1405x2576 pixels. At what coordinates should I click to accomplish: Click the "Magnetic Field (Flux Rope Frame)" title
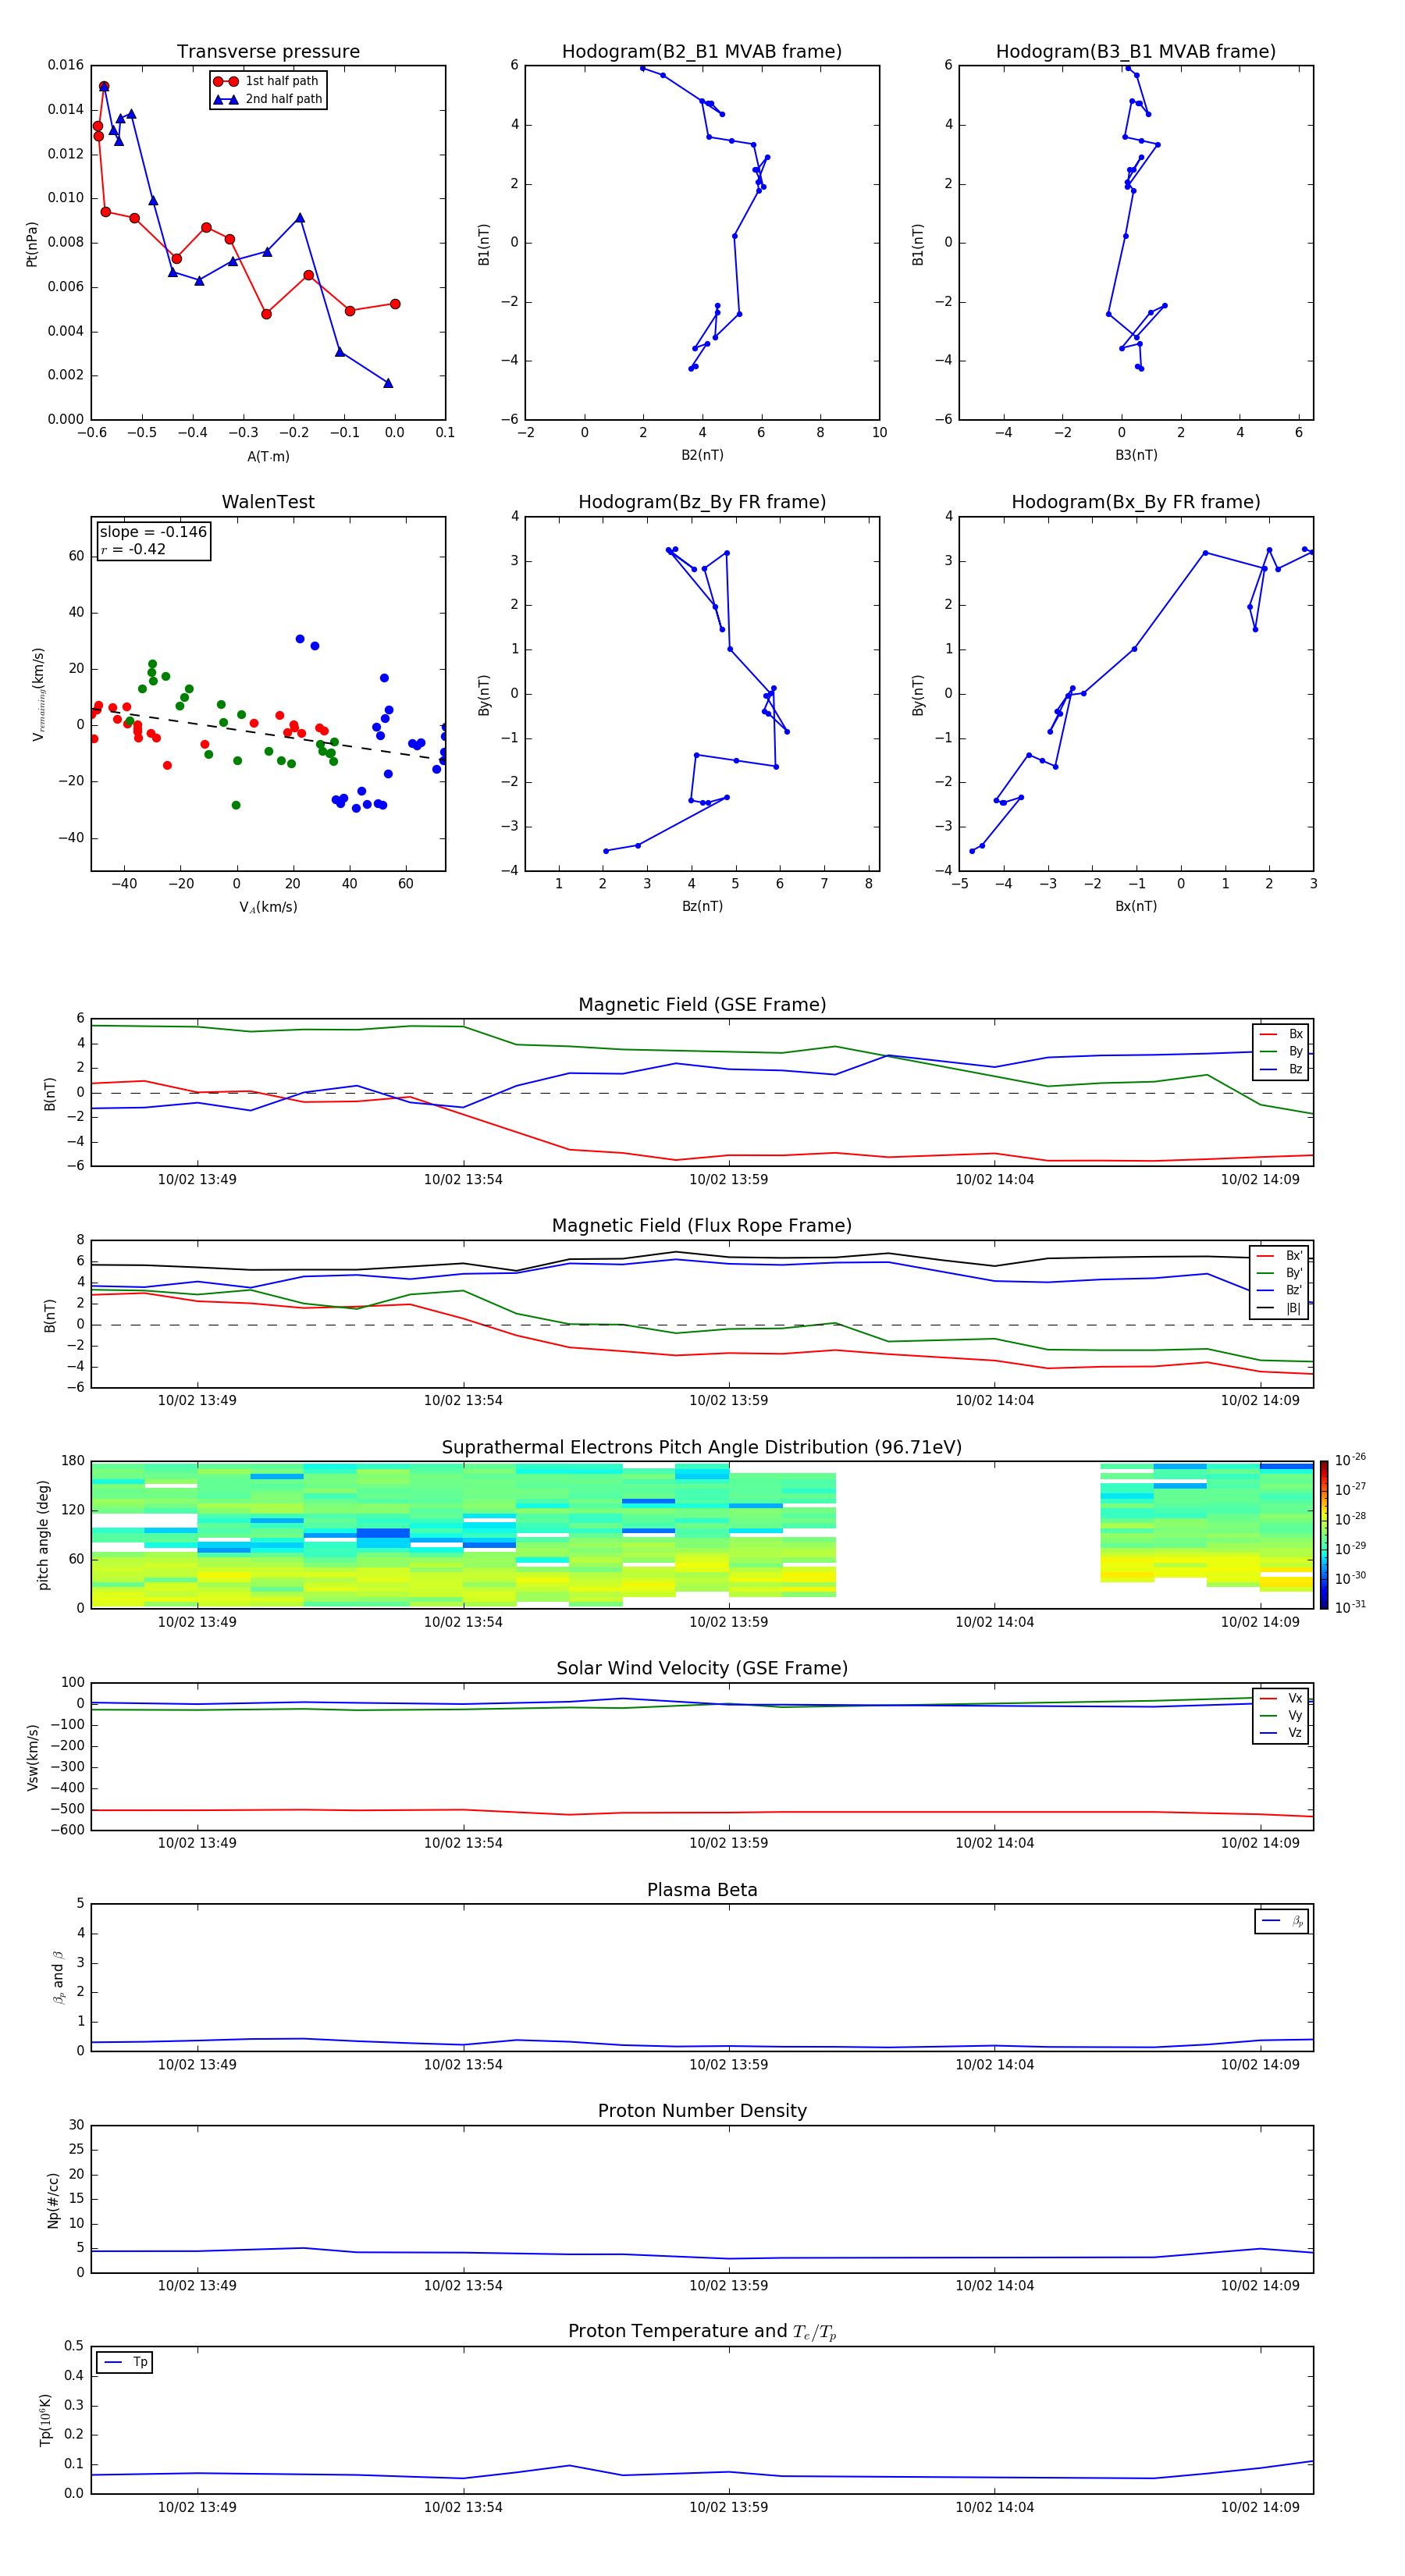(x=702, y=1226)
